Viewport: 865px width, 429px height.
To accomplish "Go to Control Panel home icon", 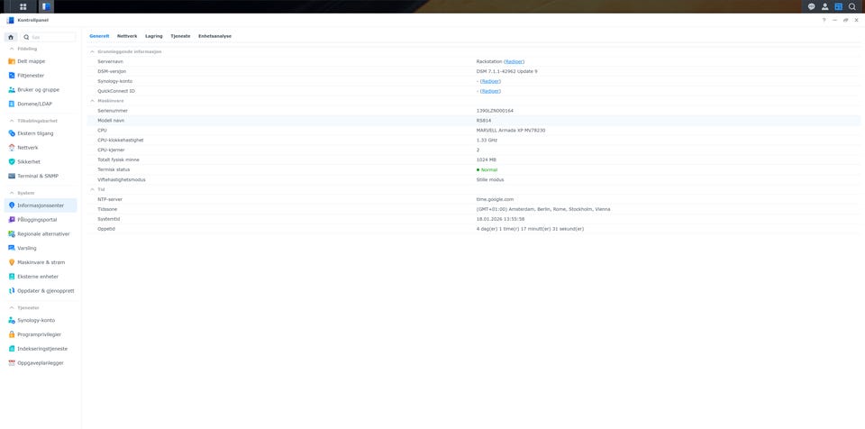I will (x=11, y=37).
